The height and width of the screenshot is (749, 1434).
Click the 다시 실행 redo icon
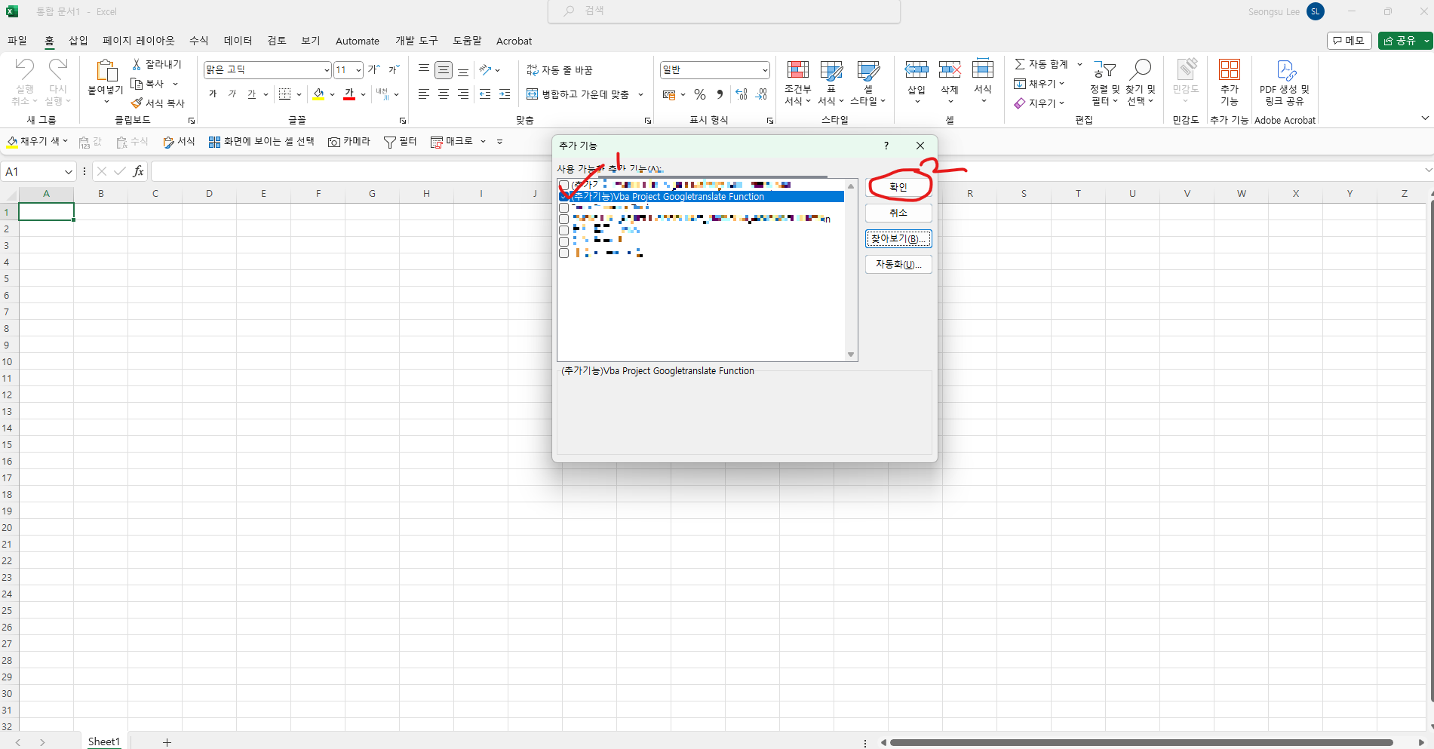(x=58, y=69)
